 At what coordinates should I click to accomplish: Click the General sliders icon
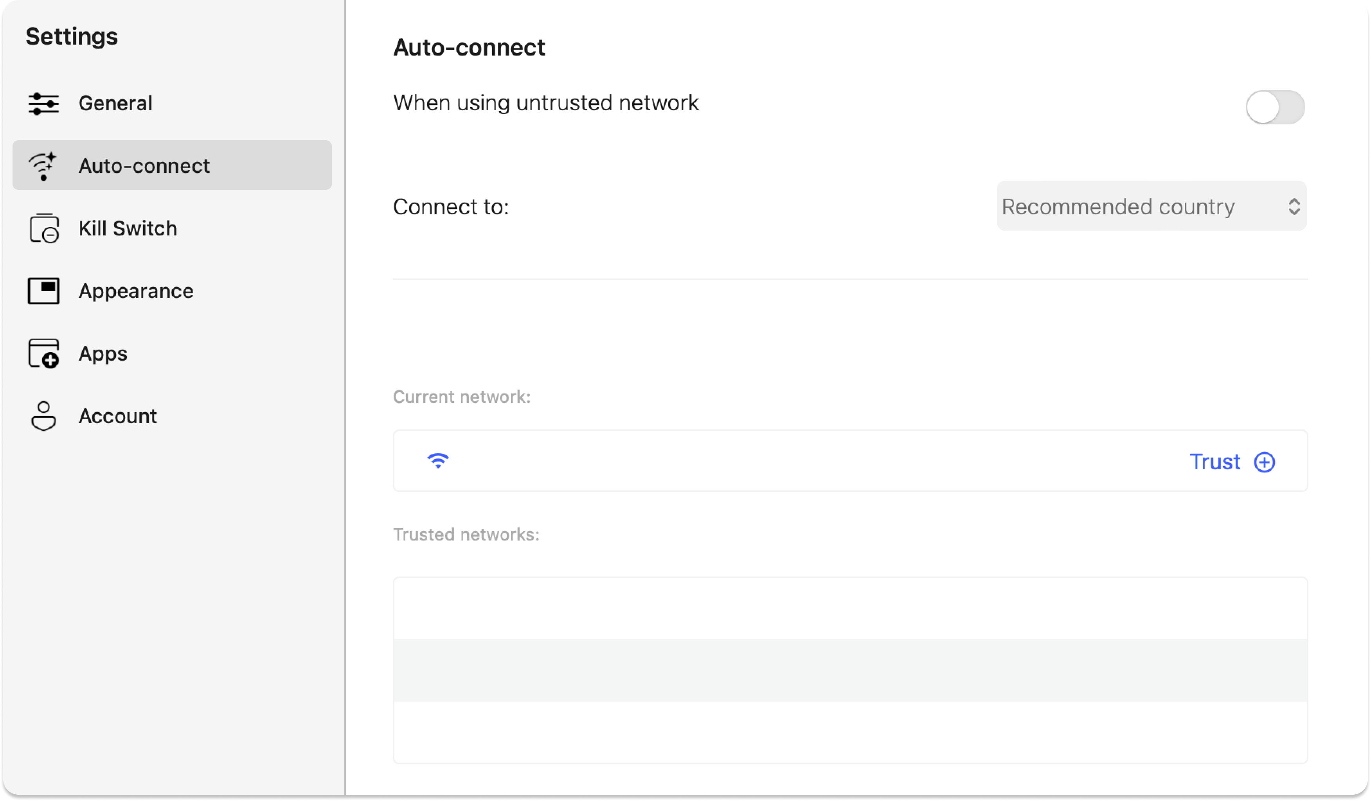[43, 103]
